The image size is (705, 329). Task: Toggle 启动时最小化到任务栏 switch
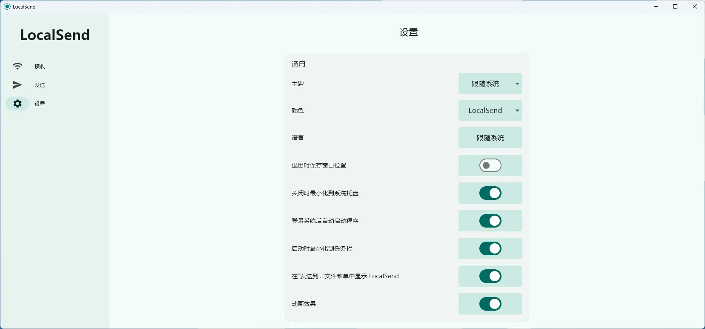pyautogui.click(x=490, y=248)
